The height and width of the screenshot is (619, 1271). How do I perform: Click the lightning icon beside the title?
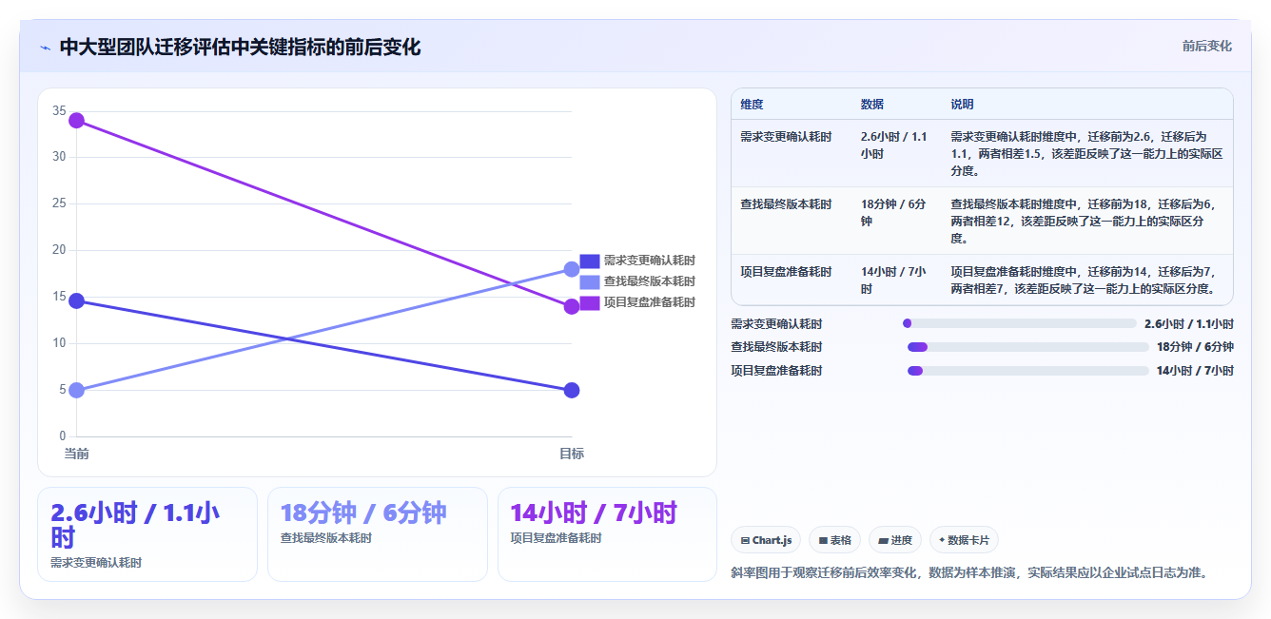45,48
